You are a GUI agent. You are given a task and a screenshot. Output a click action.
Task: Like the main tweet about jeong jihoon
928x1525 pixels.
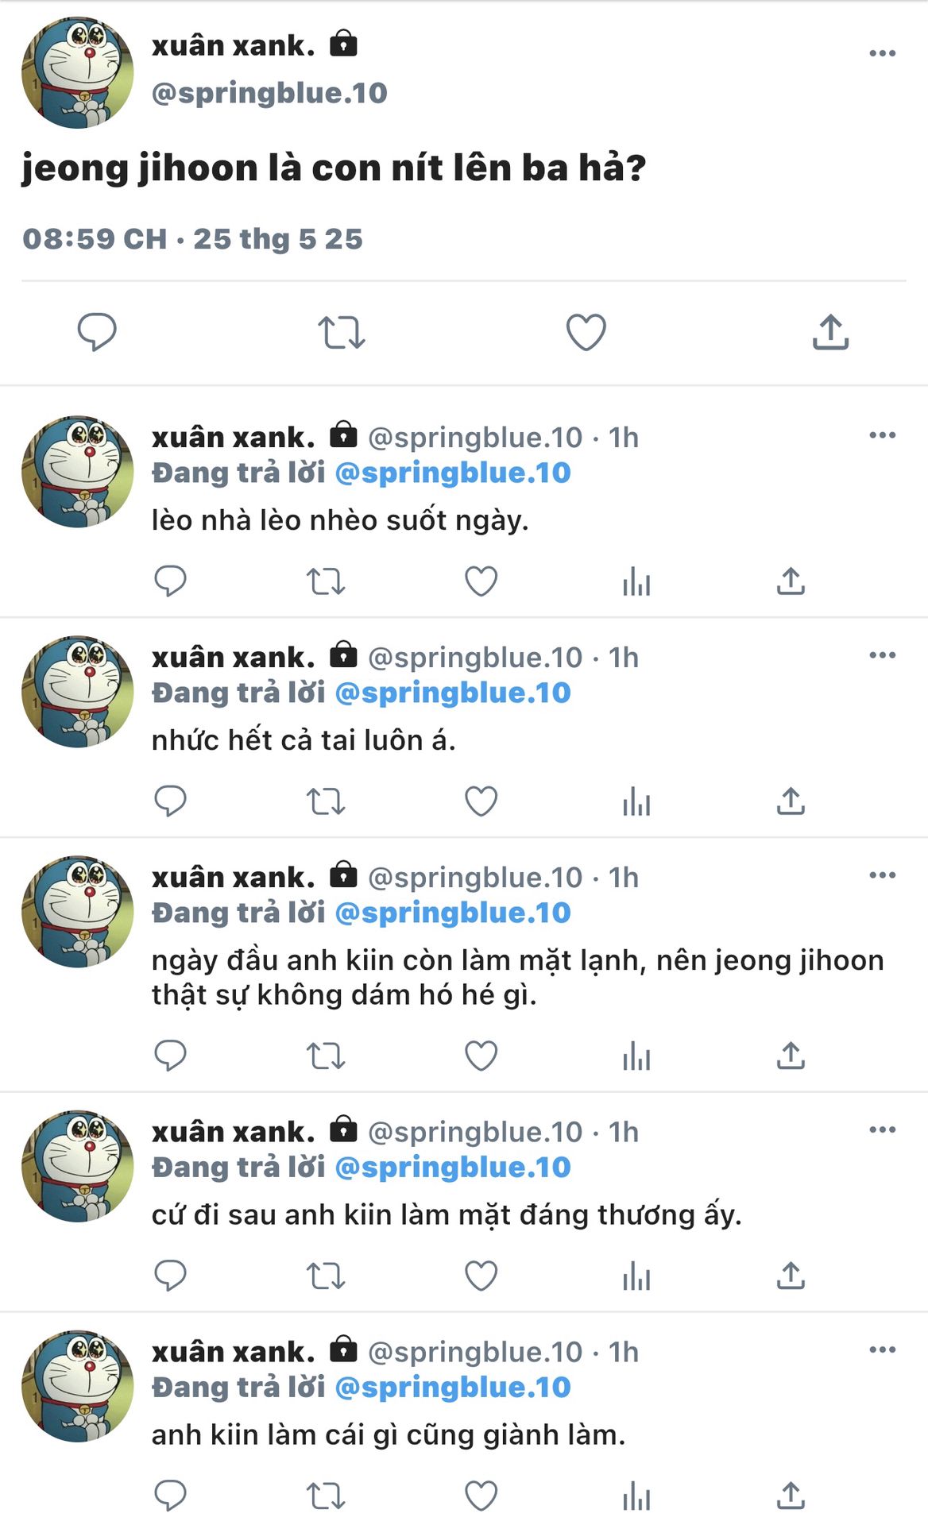tap(586, 332)
